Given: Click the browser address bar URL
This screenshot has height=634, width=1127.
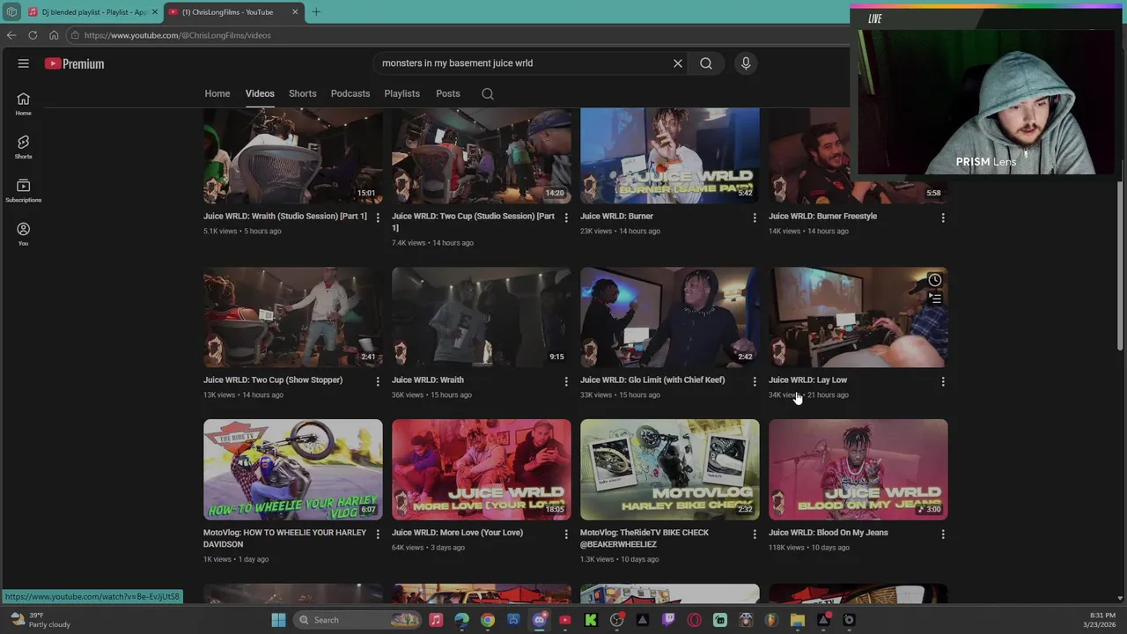Looking at the screenshot, I should point(177,35).
